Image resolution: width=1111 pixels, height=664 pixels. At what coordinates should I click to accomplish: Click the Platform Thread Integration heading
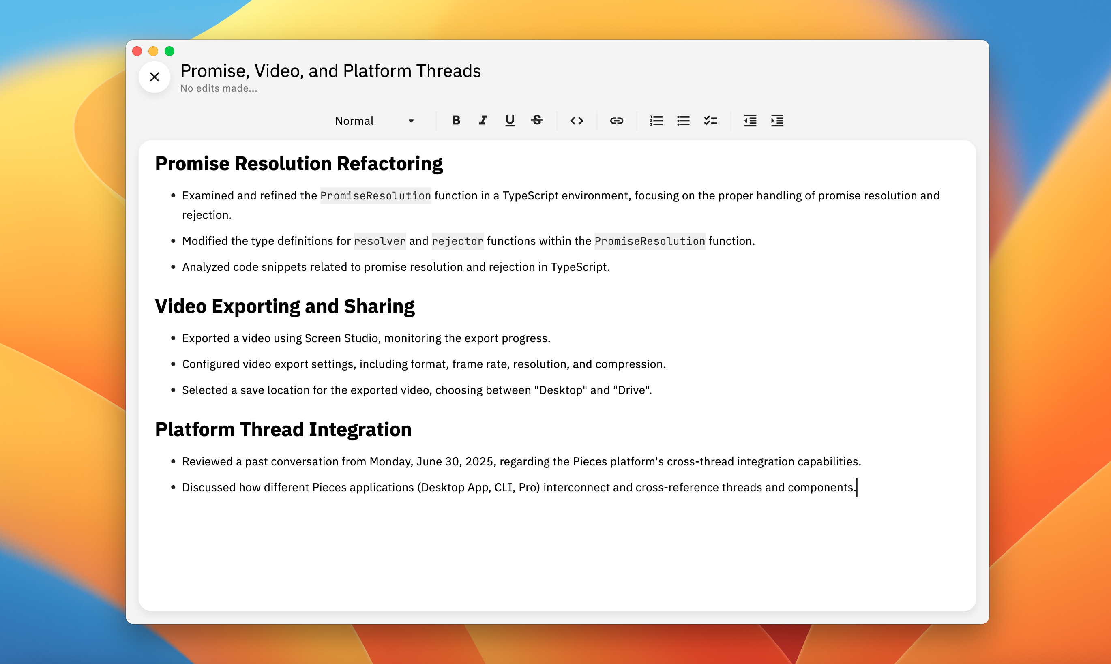coord(283,430)
